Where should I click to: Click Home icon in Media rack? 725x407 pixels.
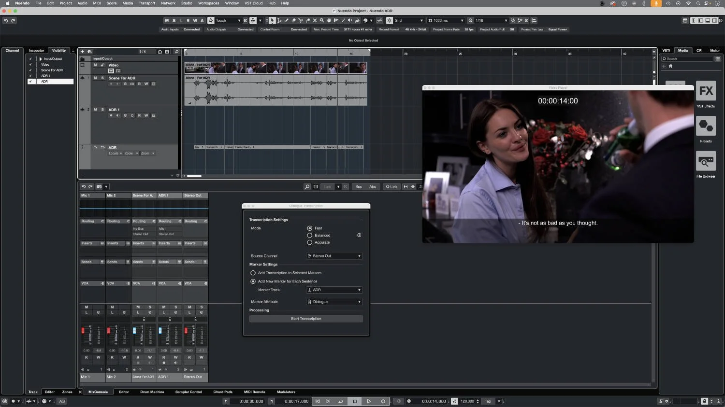pyautogui.click(x=670, y=66)
